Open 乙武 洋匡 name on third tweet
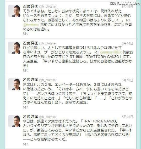141x149 pixels. [x=30, y=80]
